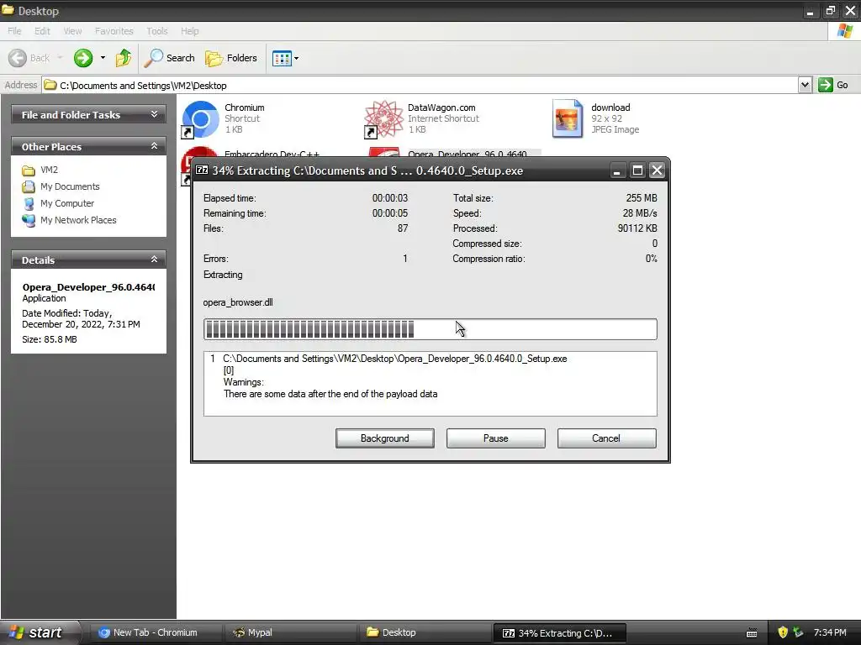Collapse the Other Places panel
Viewport: 861px width, 645px height.
155,146
